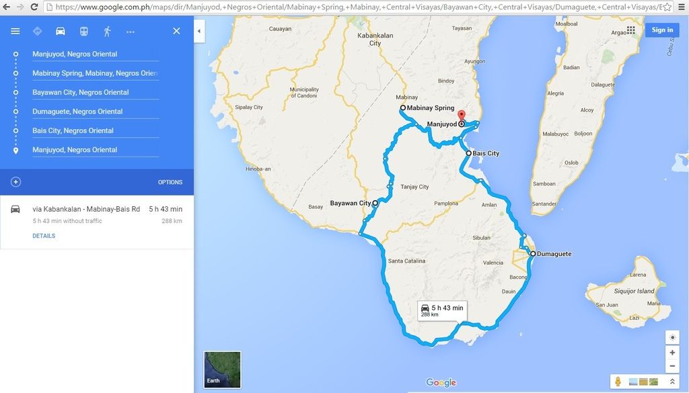Viewport: 689px width, 393px height.
Task: Open the hamburger menu in directions panel
Action: pyautogui.click(x=15, y=31)
